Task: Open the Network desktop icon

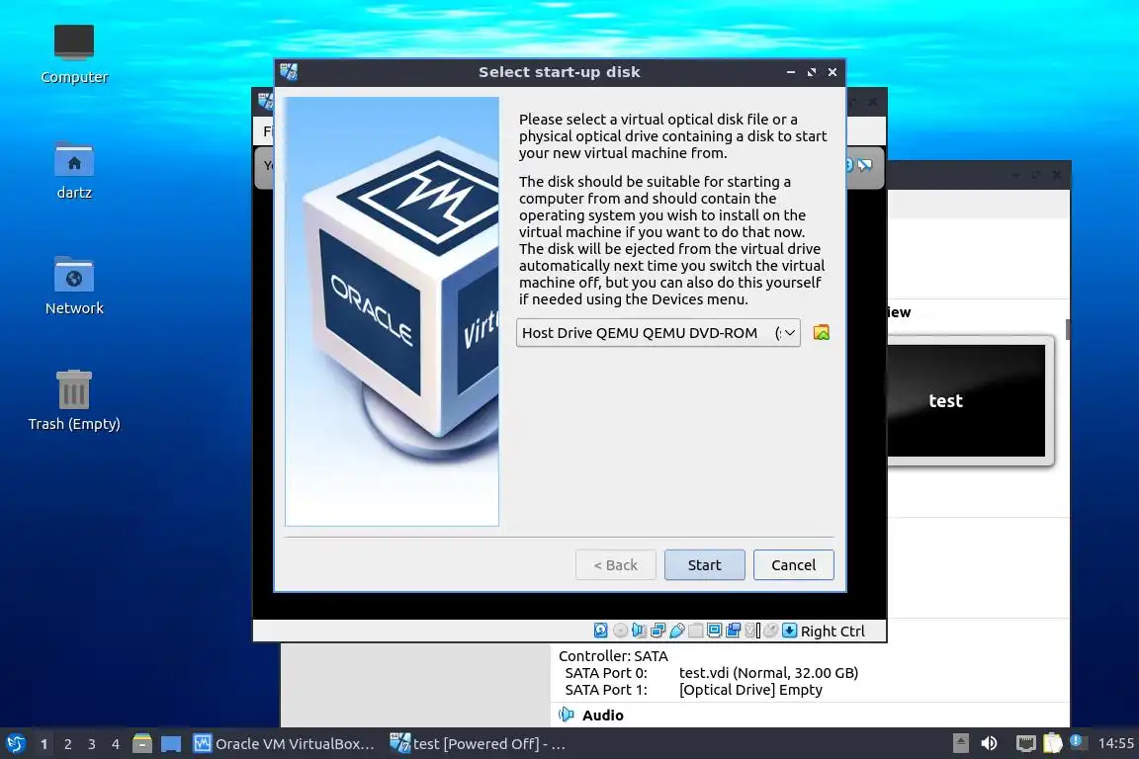Action: point(74,287)
